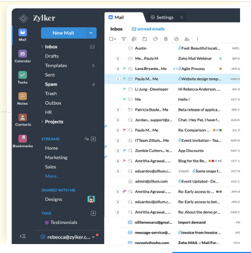Open the Notes app icon

(22, 96)
